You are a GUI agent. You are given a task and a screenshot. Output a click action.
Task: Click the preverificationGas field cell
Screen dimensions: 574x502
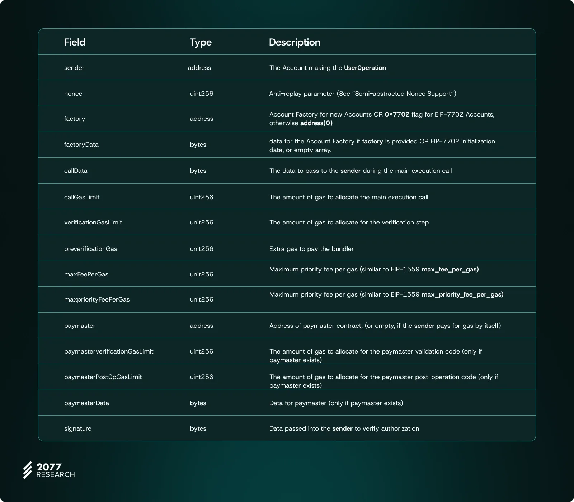point(91,249)
